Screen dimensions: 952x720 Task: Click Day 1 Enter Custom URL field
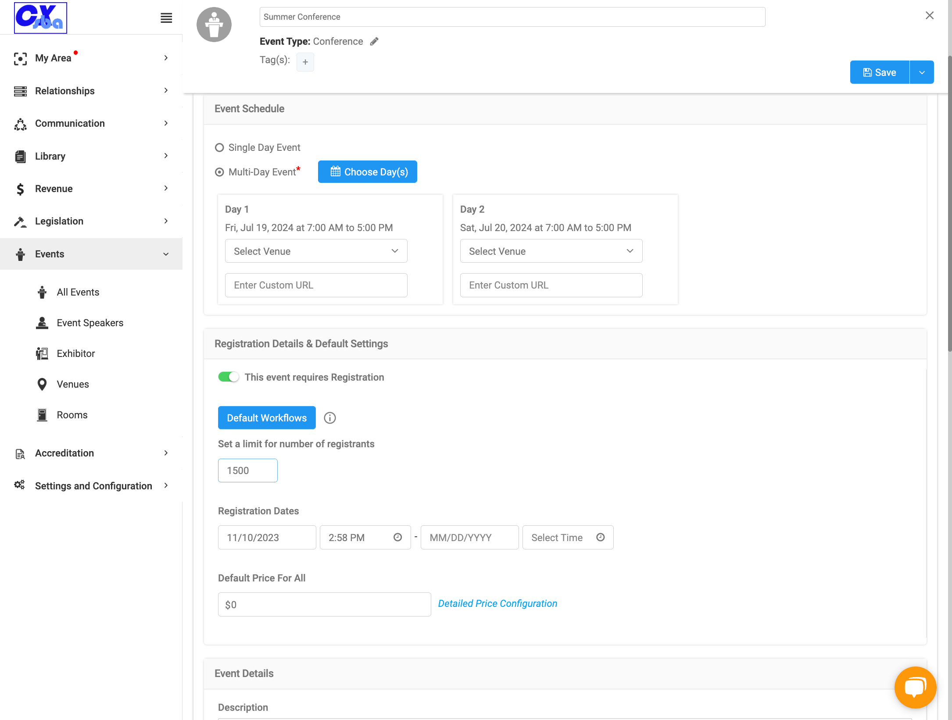[316, 285]
